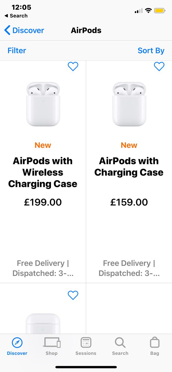Open the Sort By menu
The width and height of the screenshot is (172, 372).
click(x=151, y=51)
